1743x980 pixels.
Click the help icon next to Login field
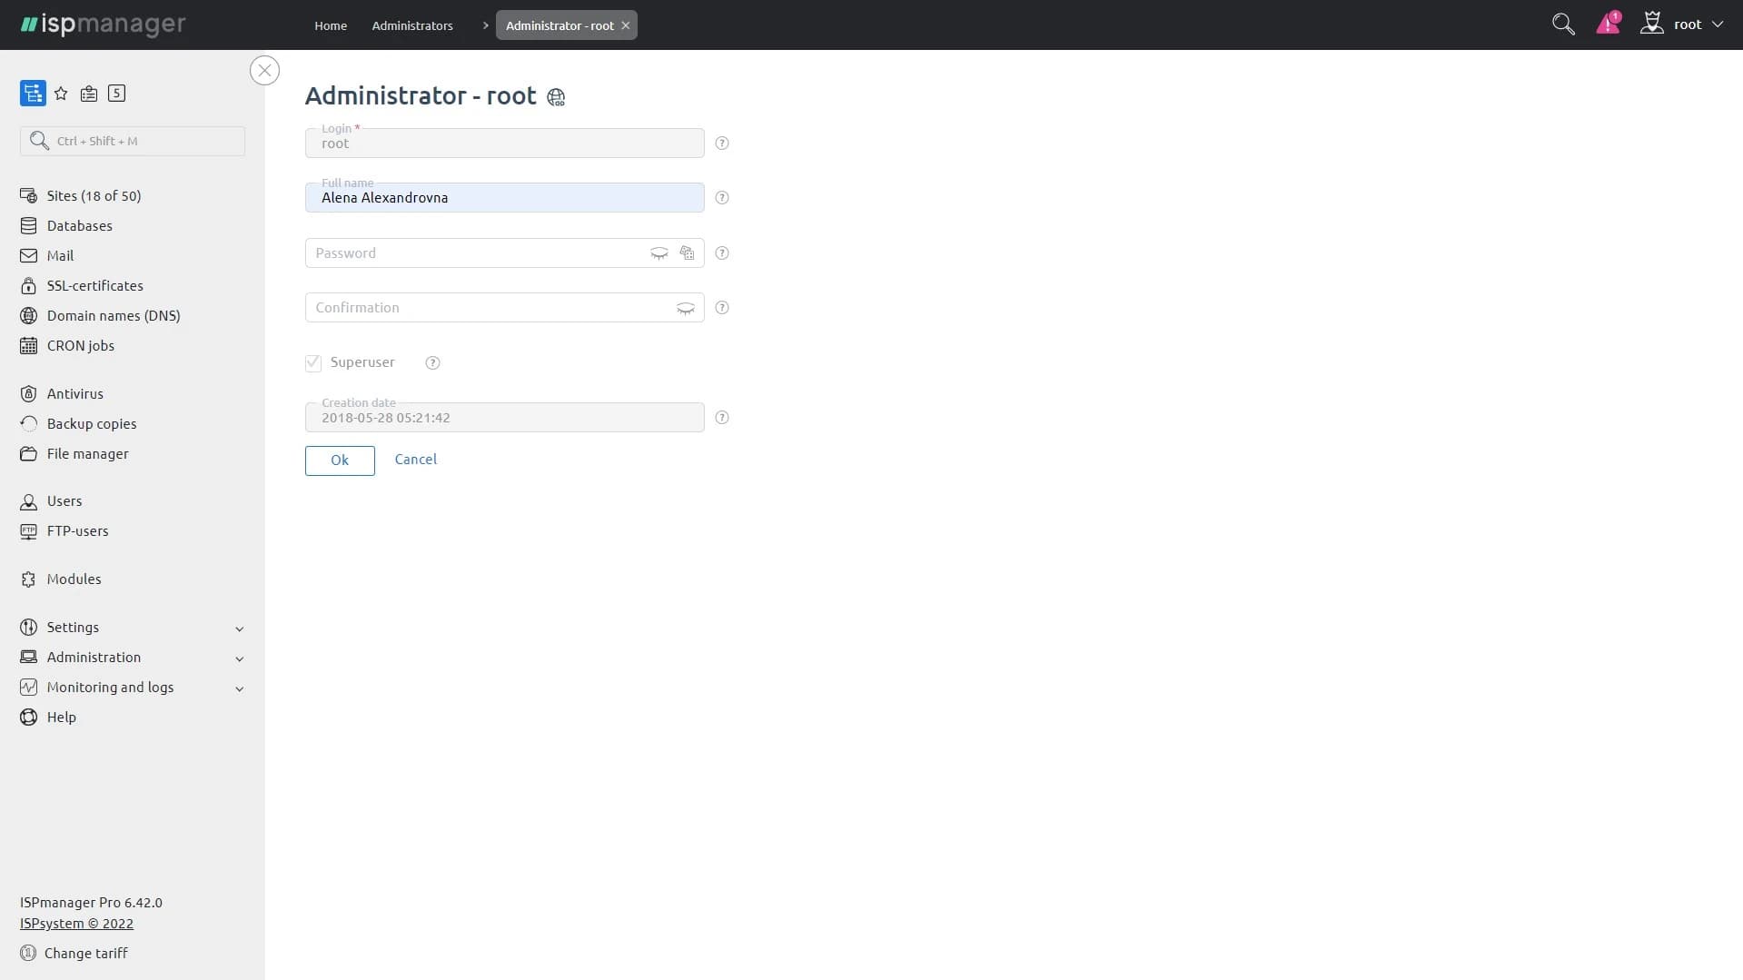click(x=722, y=144)
